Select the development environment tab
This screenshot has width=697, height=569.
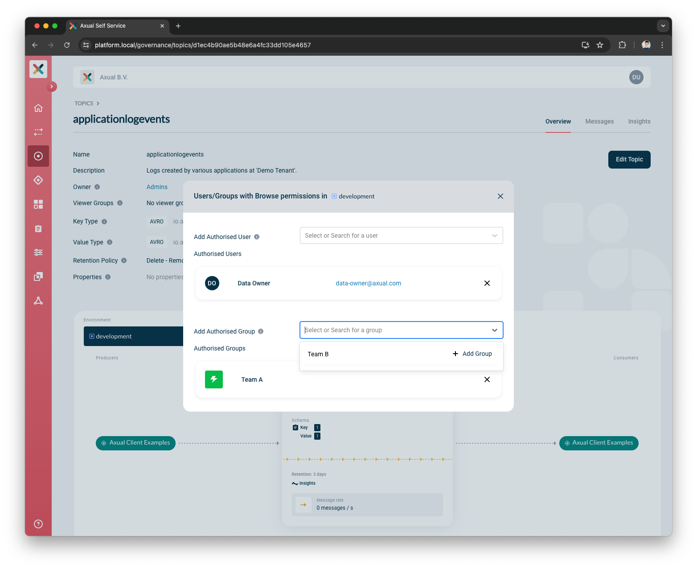[x=134, y=336]
